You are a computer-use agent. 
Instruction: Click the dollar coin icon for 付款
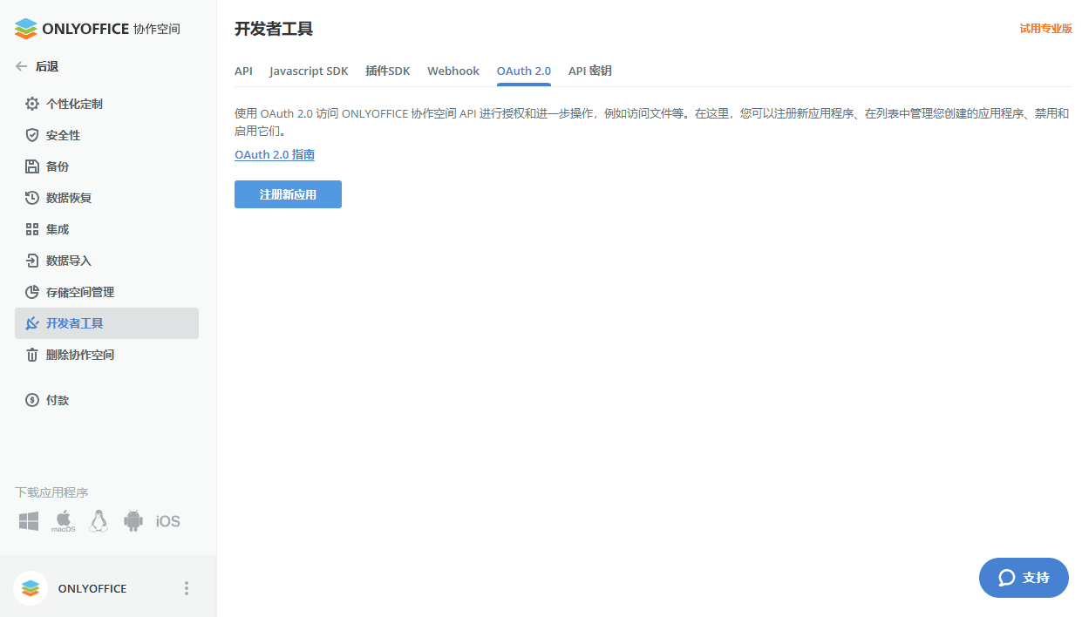click(32, 400)
